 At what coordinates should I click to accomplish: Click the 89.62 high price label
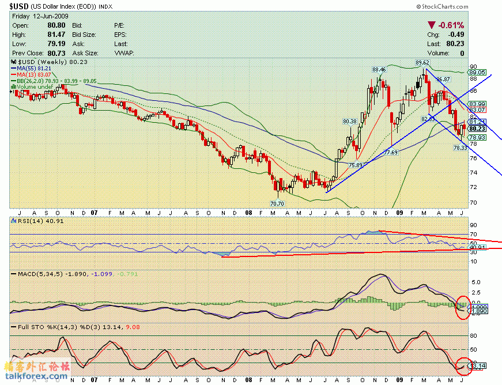point(422,62)
